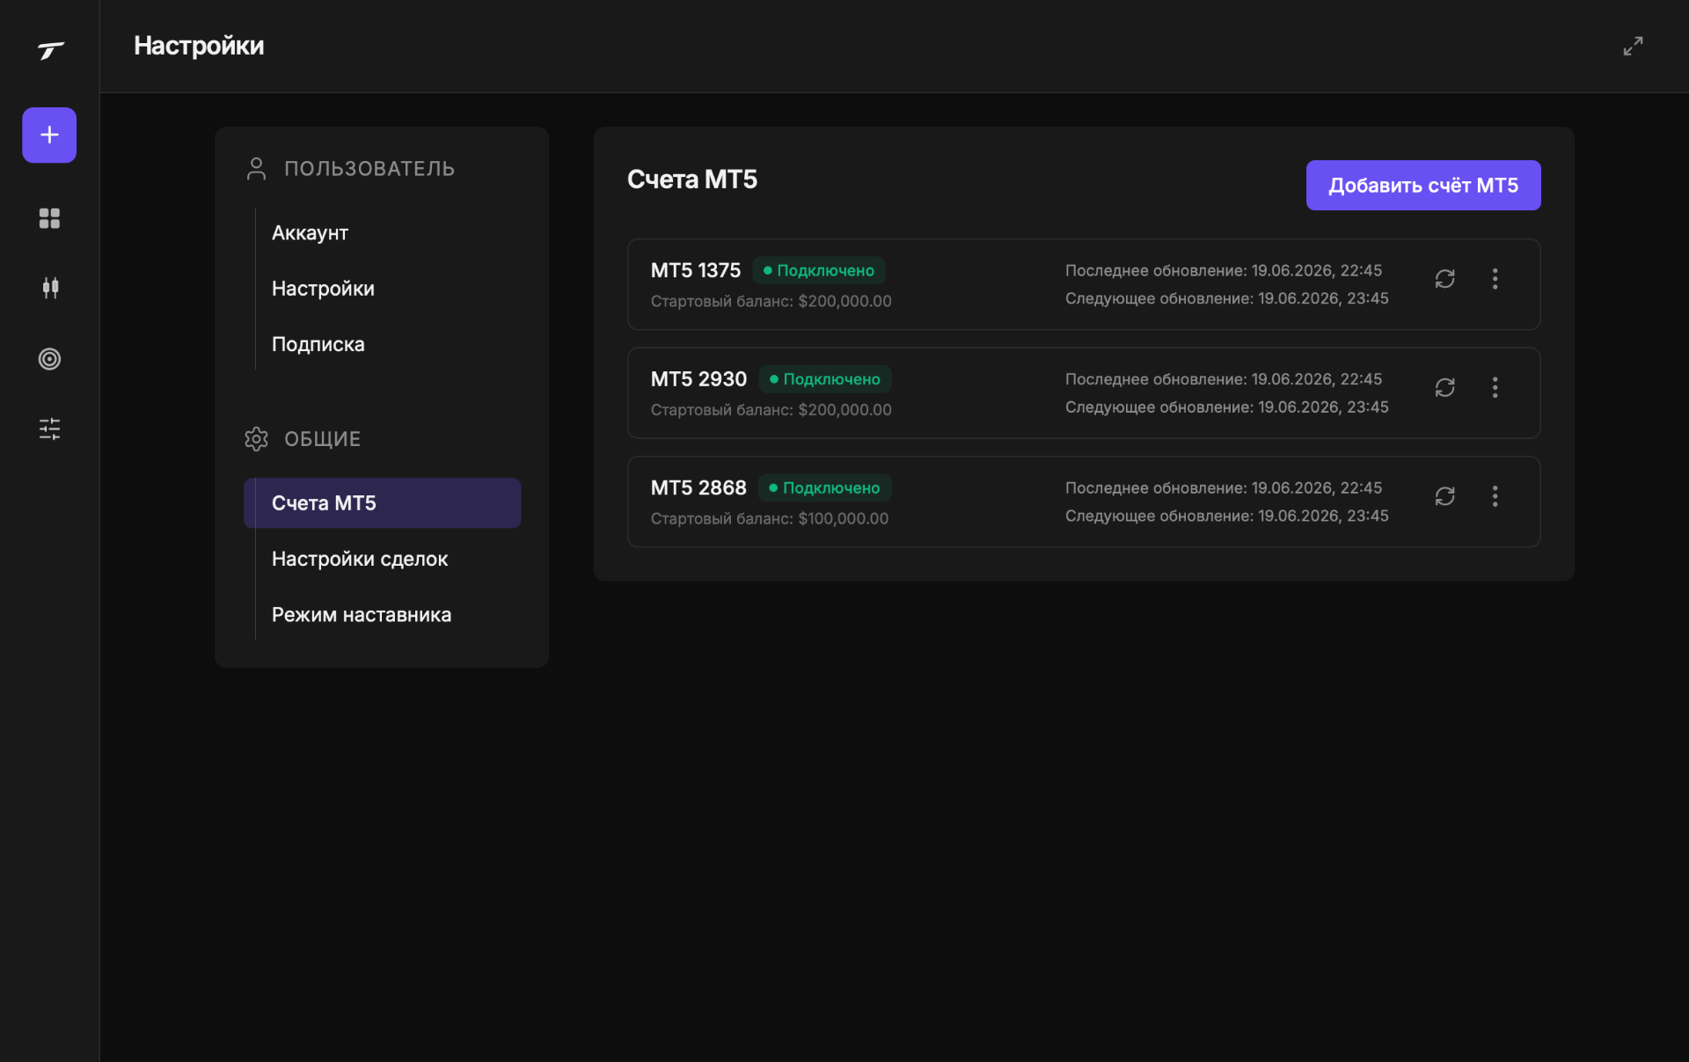Click the app logo in the sidebar
Screen dimensions: 1689x1062
tap(50, 50)
